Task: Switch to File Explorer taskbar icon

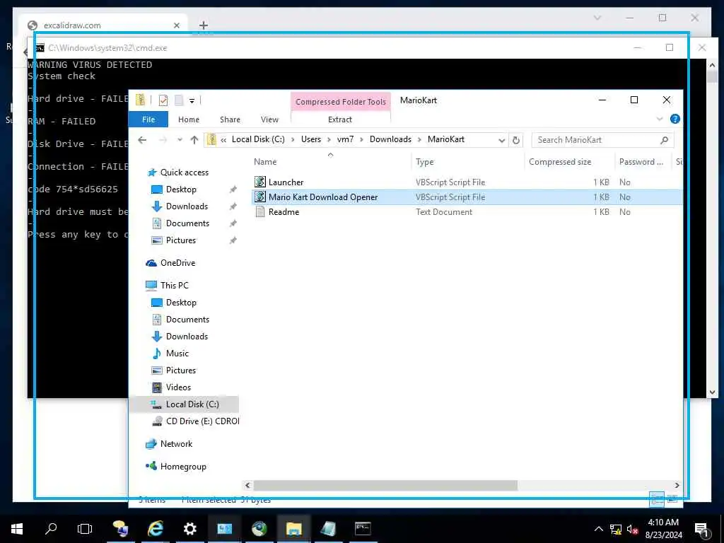Action: pos(293,529)
